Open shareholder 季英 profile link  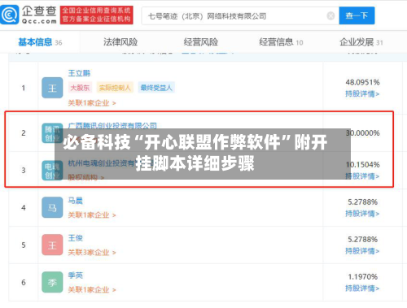(x=75, y=275)
